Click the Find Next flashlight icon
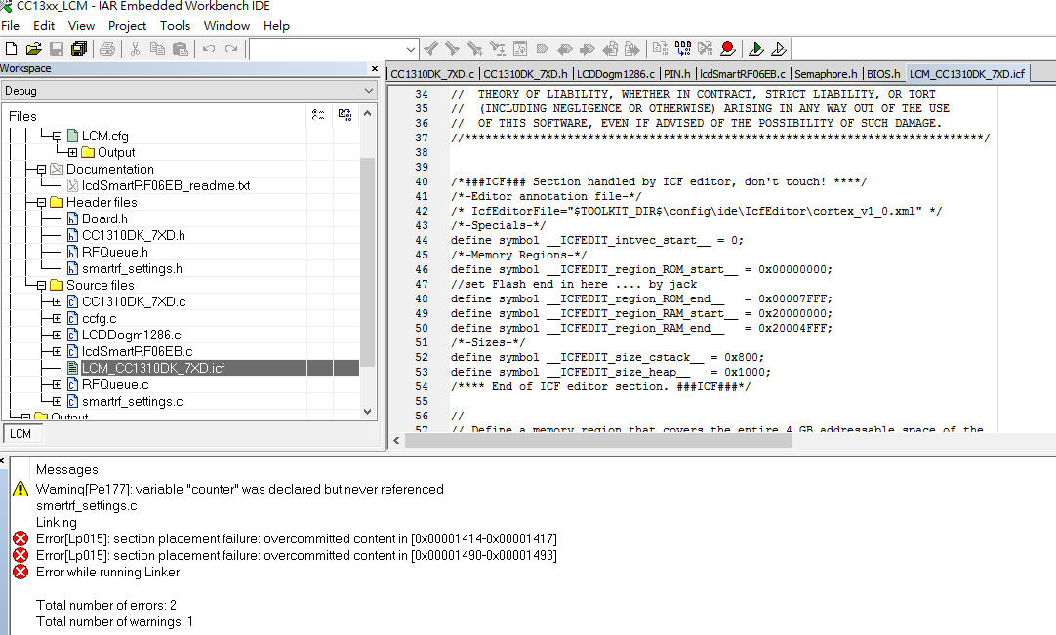1056x635 pixels. [x=453, y=49]
